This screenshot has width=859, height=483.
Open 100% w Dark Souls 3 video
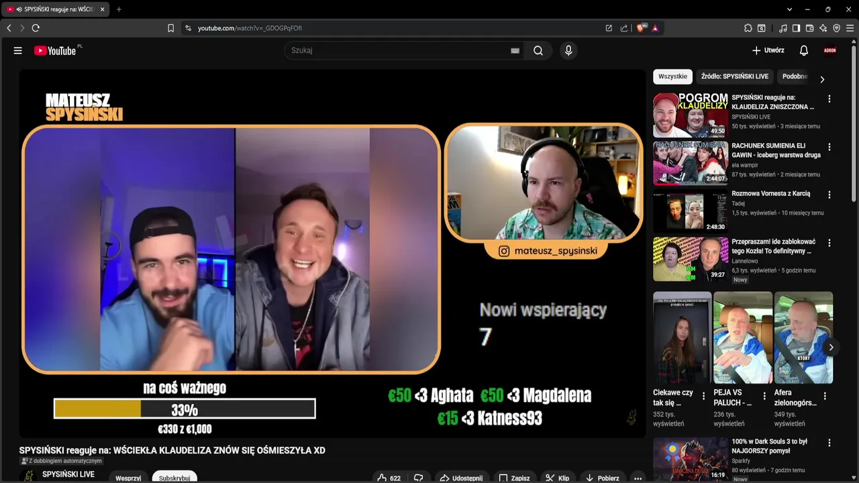[691, 460]
